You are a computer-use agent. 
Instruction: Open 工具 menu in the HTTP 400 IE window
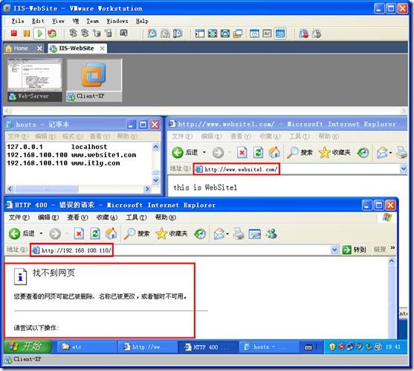pos(136,218)
